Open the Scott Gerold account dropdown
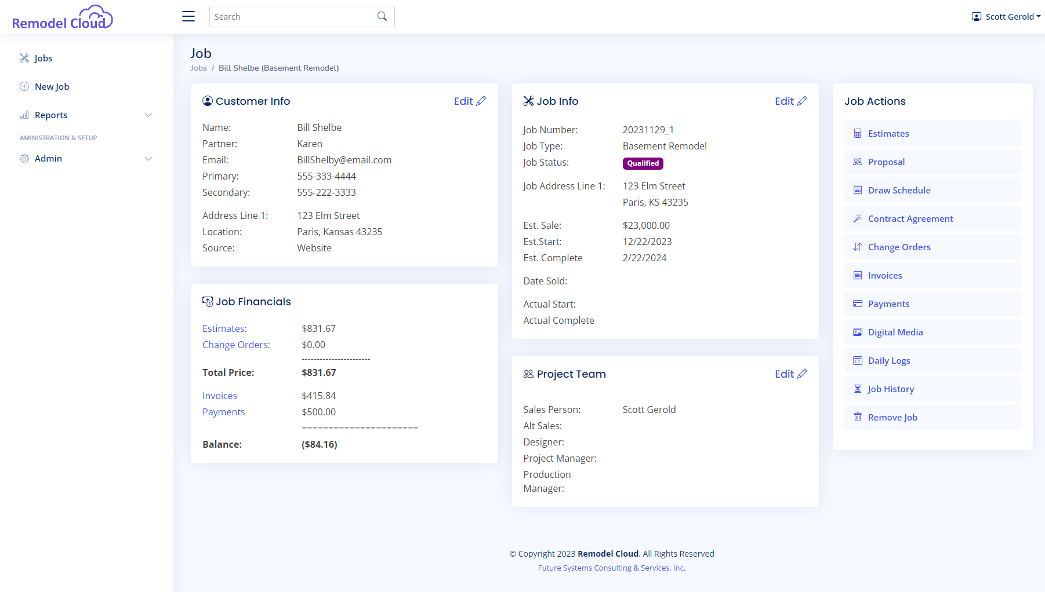This screenshot has width=1045, height=592. click(1006, 16)
